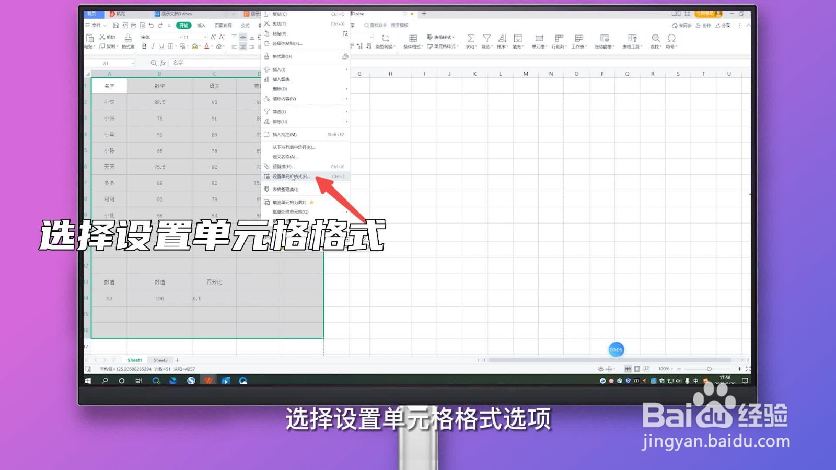Choose 超链接(H) in the context menu
This screenshot has height=470, width=836.
[x=305, y=167]
